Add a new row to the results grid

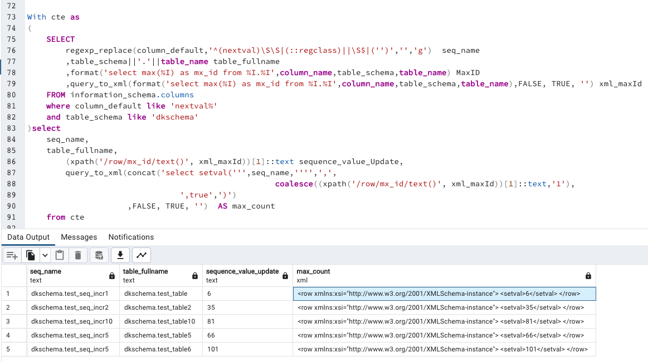click(x=12, y=255)
